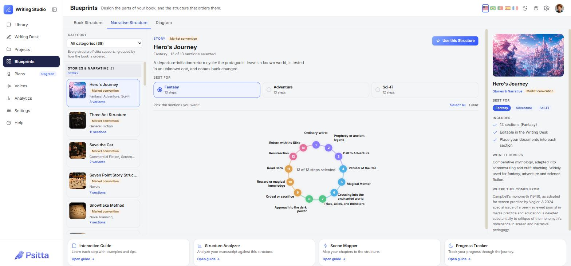Collapse the sidebar panel icon
Viewport: 571px width, 266px height.
(x=54, y=9)
